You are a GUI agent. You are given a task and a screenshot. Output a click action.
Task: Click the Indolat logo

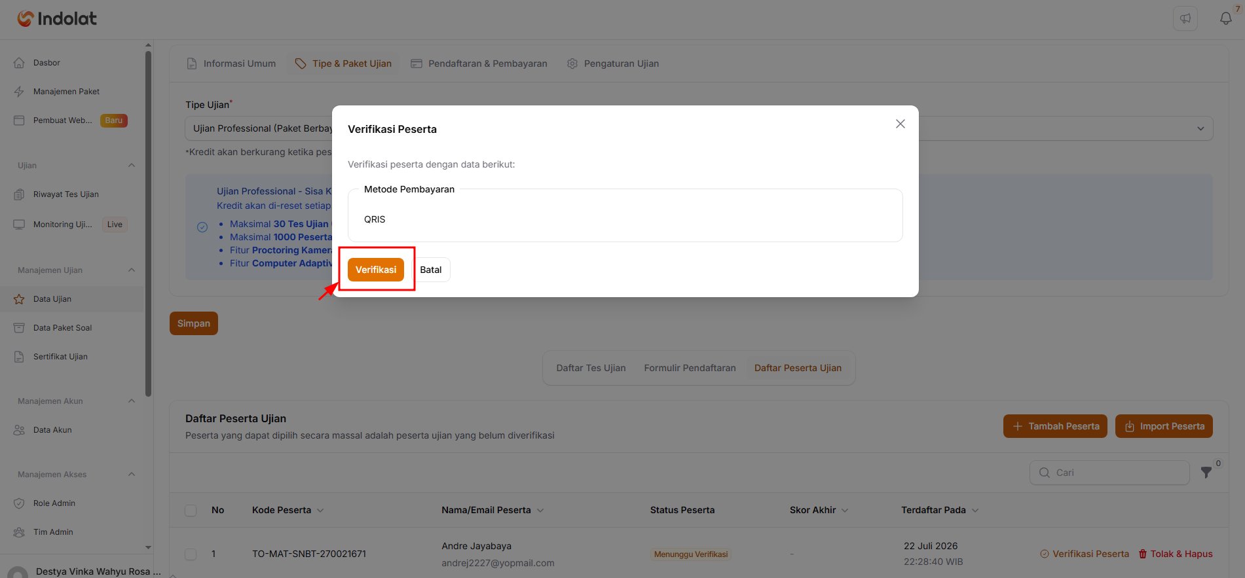[x=57, y=19]
